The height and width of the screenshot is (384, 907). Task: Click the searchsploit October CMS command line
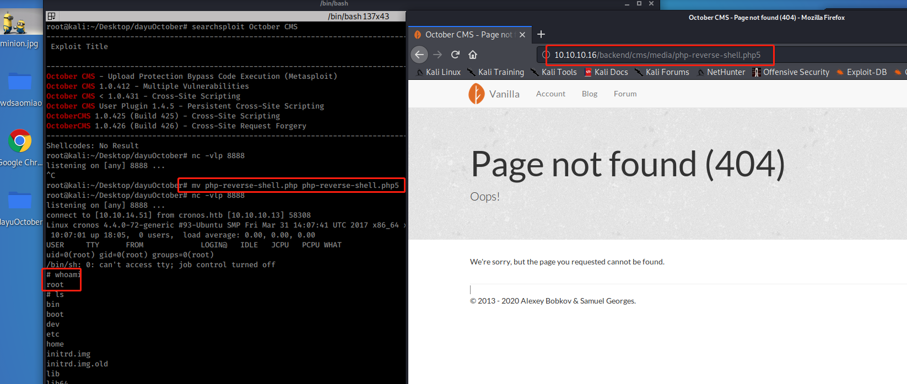(245, 27)
